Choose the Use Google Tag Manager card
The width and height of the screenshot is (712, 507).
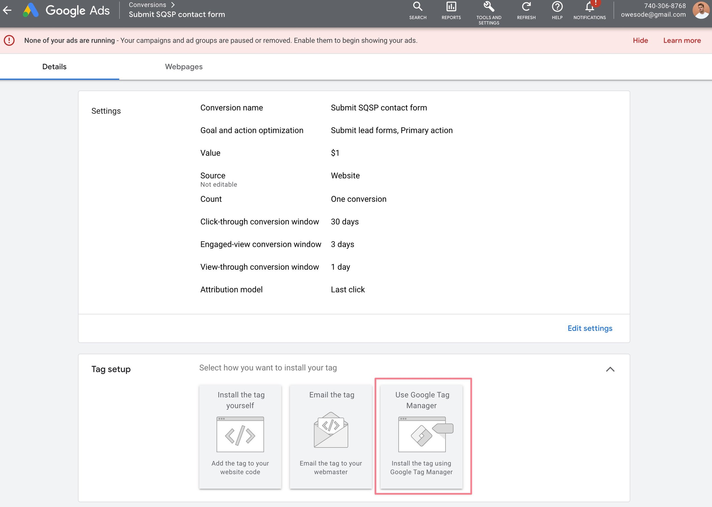421,437
